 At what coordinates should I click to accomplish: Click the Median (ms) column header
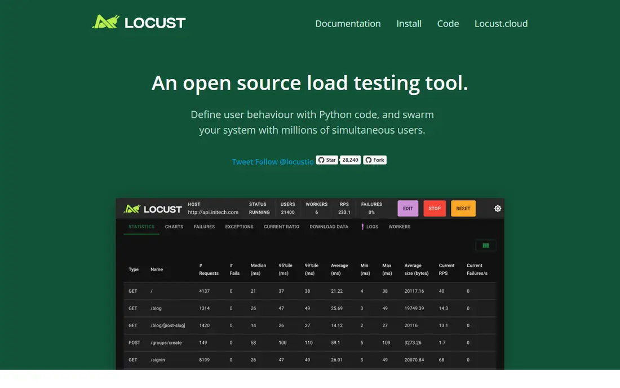(258, 270)
